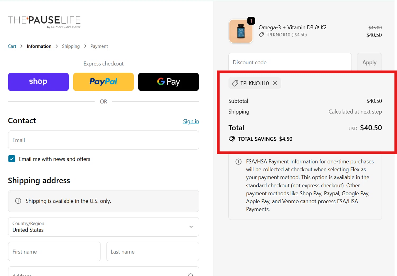Click info icon beside shipping availability notice

(x=18, y=201)
